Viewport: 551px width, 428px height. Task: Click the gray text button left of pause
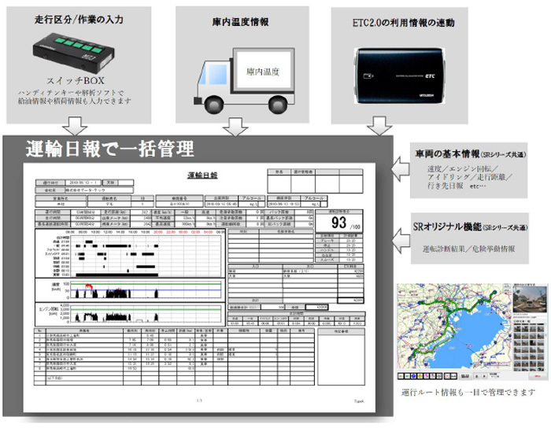[465, 376]
